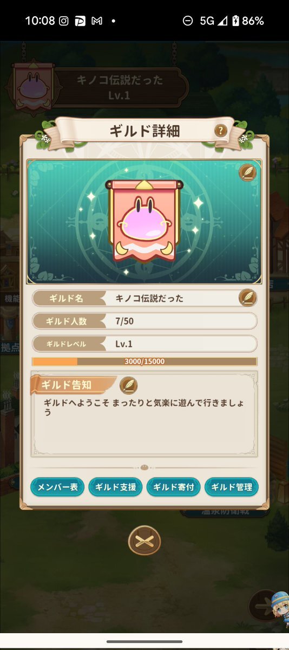
Task: Open ギルド支援 guild support
Action: (115, 487)
